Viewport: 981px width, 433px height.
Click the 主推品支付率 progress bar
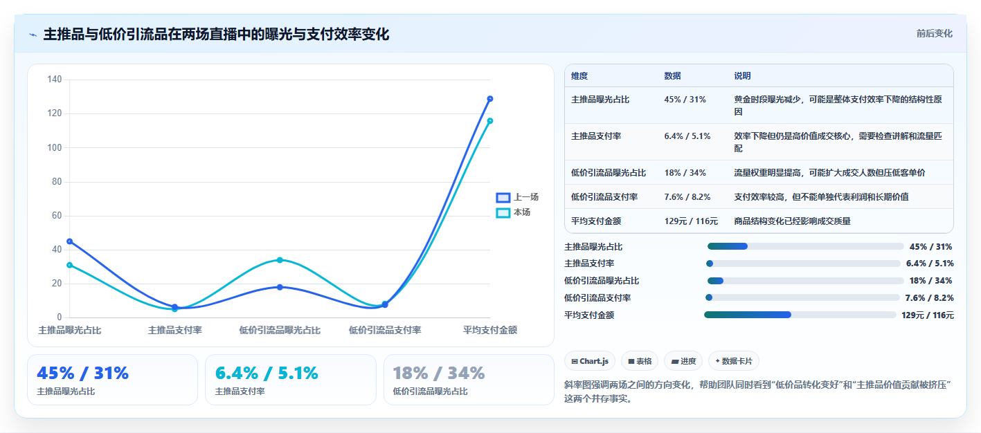click(803, 264)
